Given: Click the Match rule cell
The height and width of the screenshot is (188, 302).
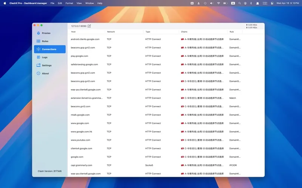Looking at the screenshot, I should [x=233, y=98].
